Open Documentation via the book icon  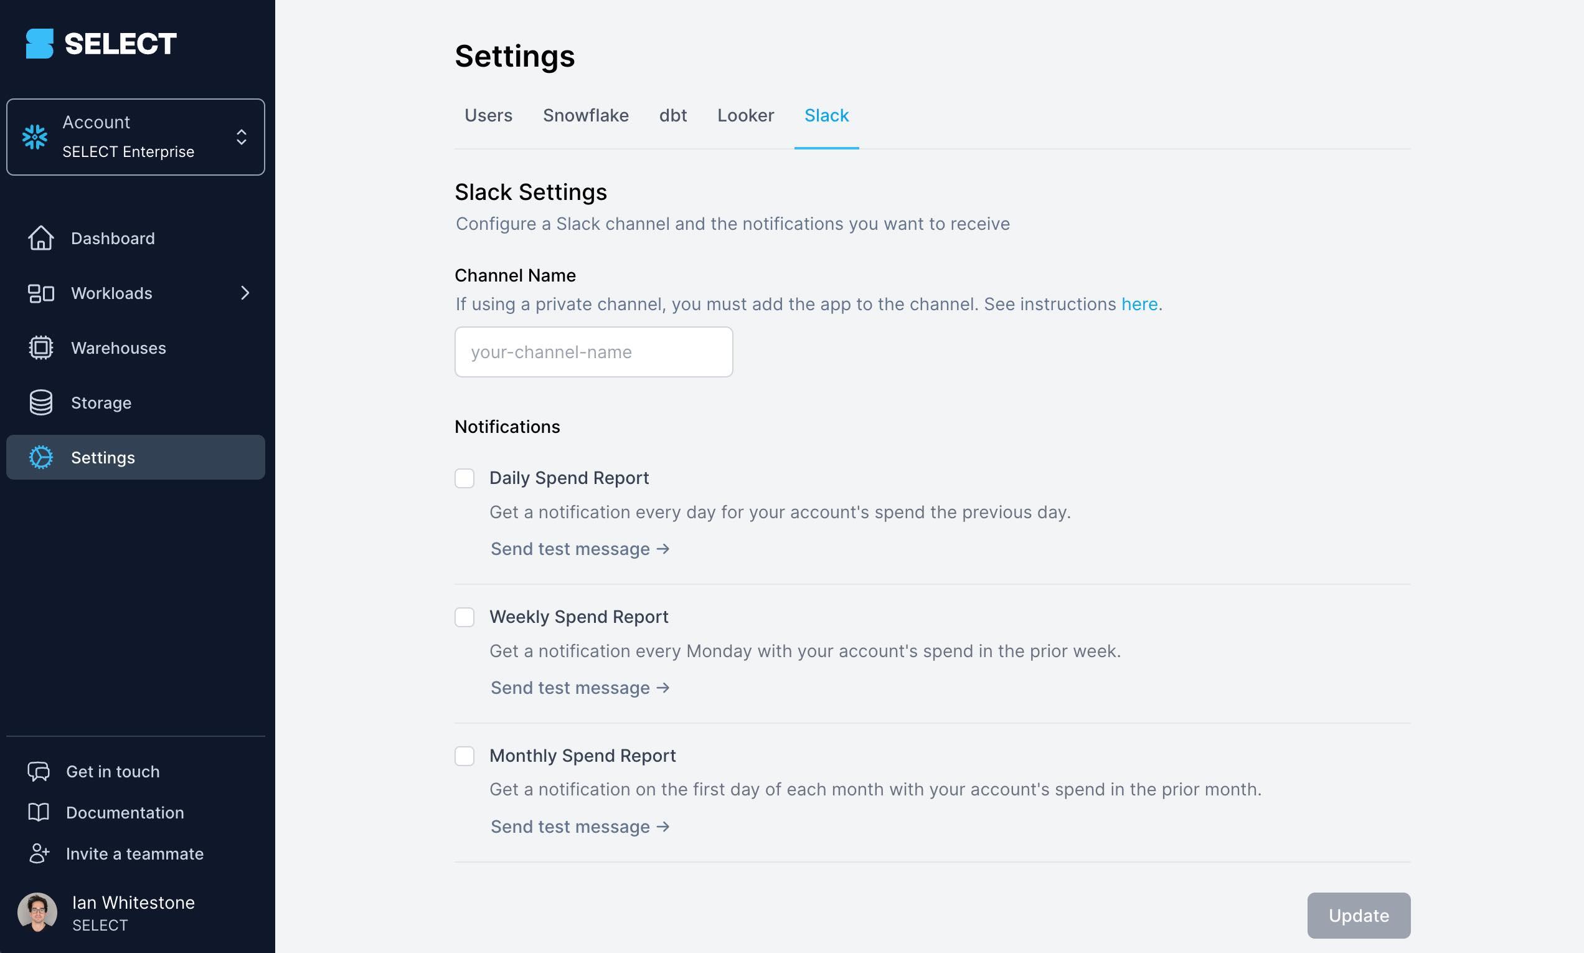(x=39, y=812)
